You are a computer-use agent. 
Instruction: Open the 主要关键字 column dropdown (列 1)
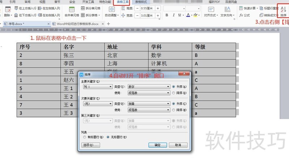coord(98,87)
